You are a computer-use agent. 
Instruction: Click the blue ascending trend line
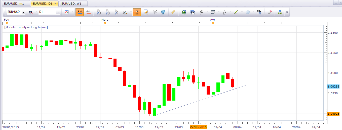click(x=201, y=100)
